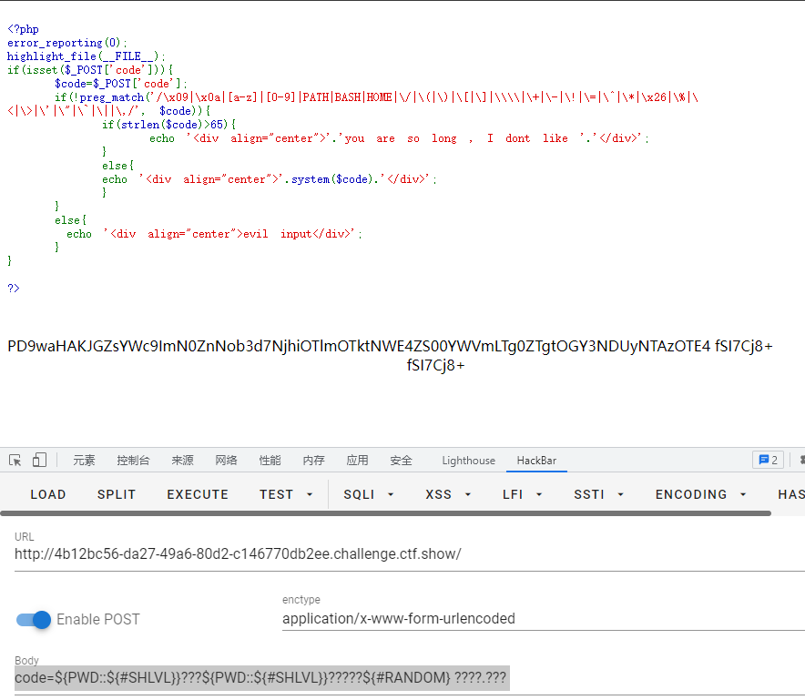
Task: Open the console messages badge showing 2
Action: (x=768, y=460)
